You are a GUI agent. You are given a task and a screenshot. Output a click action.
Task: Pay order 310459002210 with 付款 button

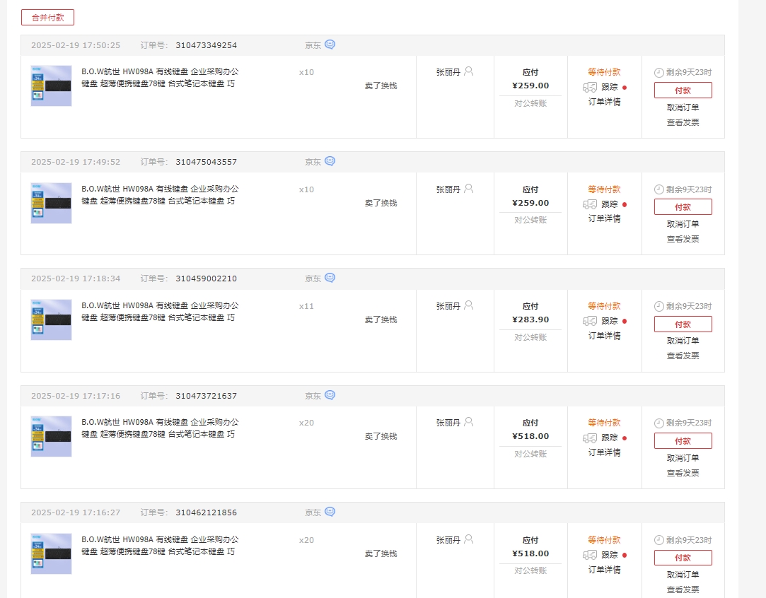point(683,324)
